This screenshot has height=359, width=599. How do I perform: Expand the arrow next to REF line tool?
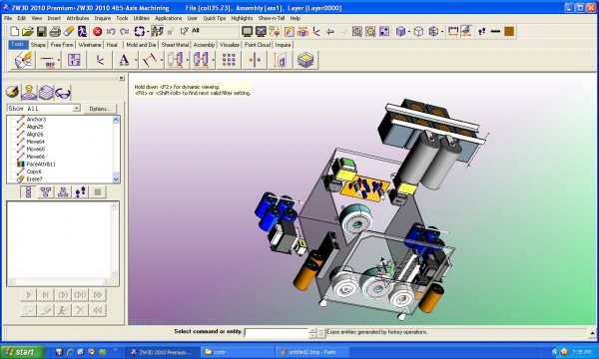pos(59,60)
